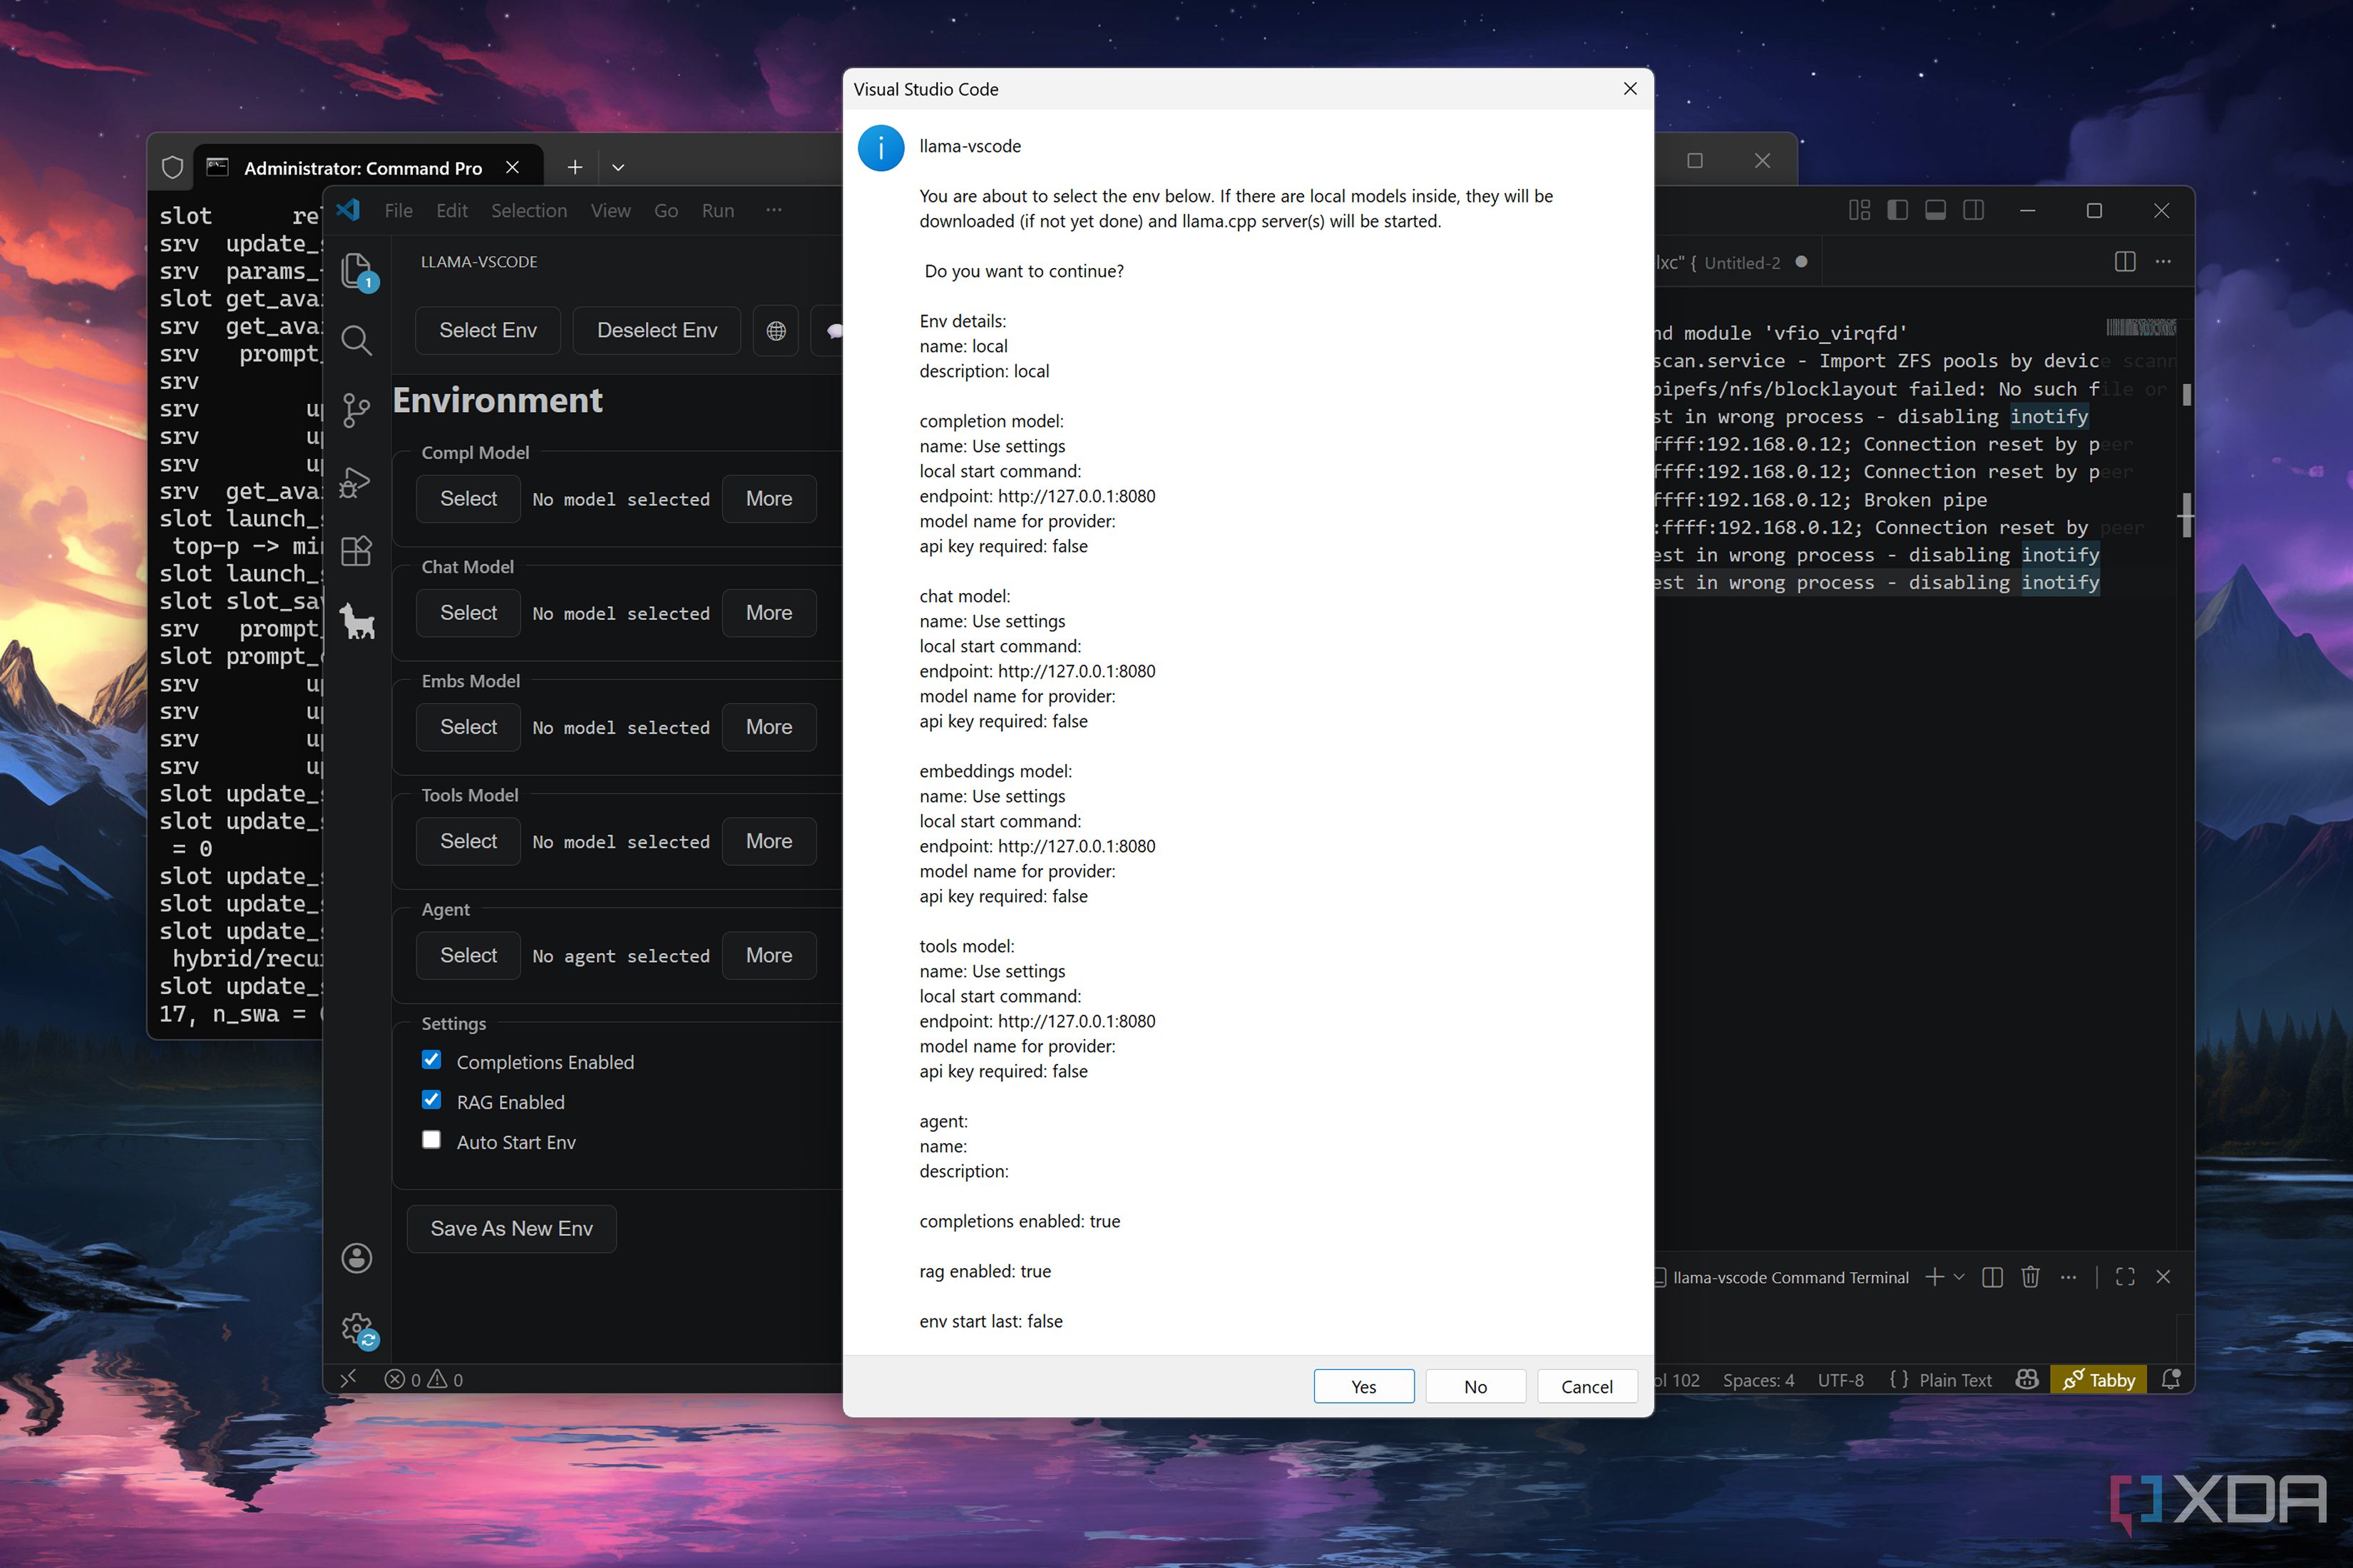Click Cancel in the llama-vscode dialog

click(x=1586, y=1386)
